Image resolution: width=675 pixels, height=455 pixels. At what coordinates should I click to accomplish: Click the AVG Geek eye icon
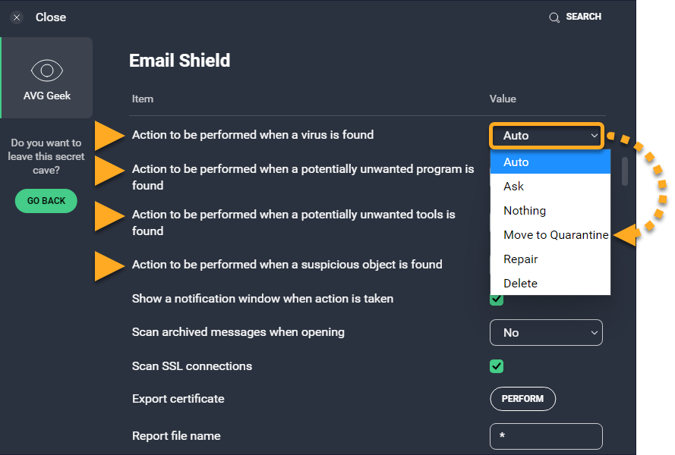[46, 71]
